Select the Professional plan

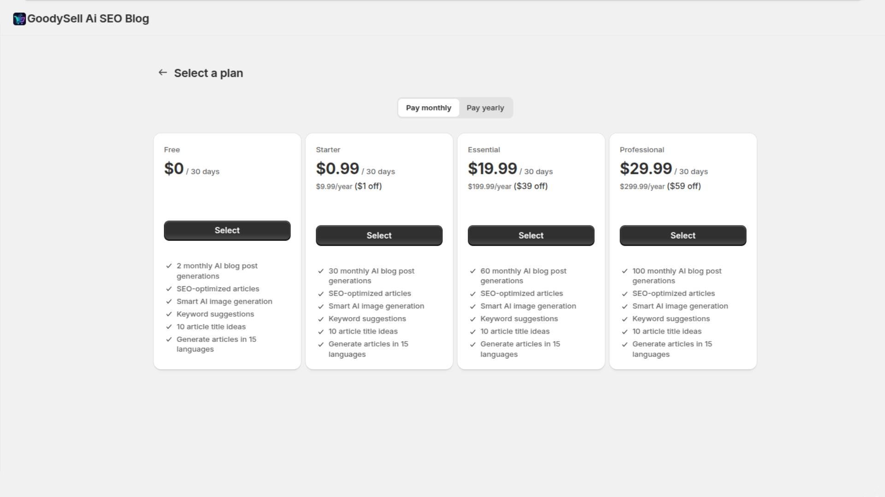click(683, 236)
